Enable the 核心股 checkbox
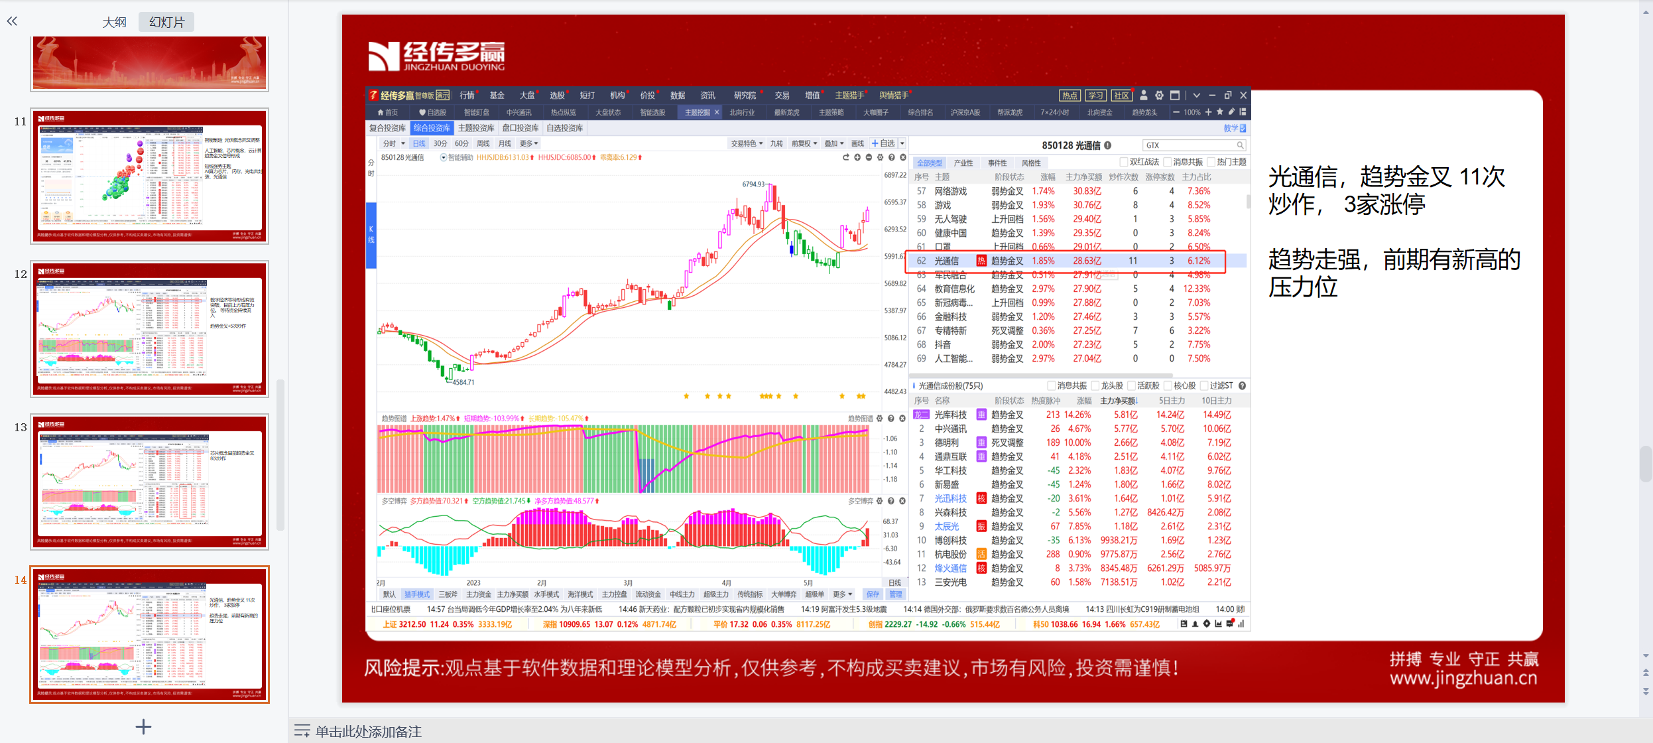 (x=1168, y=385)
